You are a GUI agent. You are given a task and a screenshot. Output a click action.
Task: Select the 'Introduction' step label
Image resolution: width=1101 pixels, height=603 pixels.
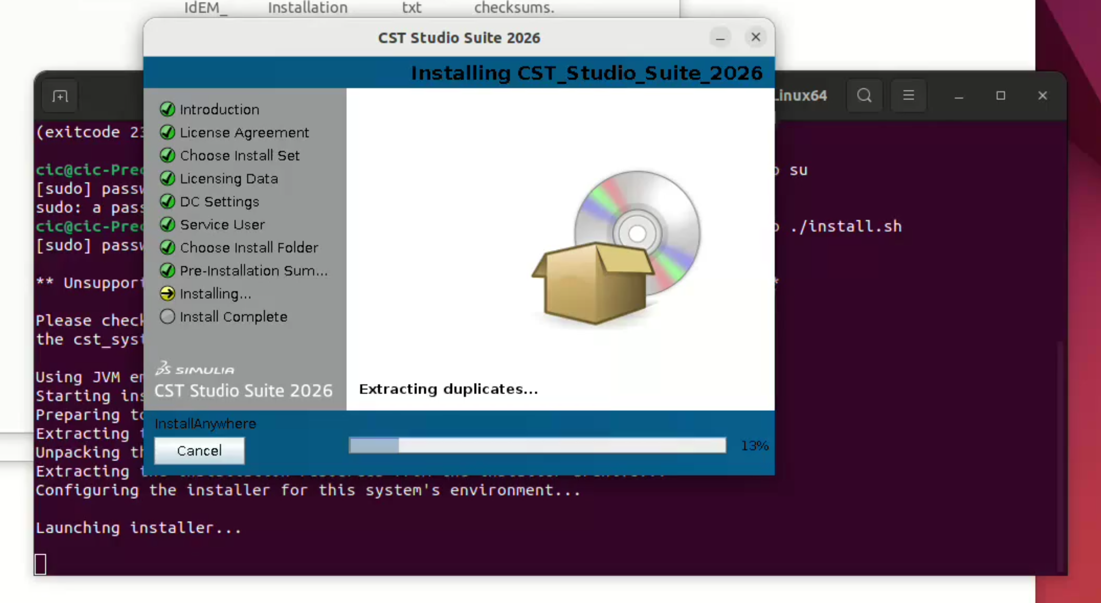tap(220, 110)
